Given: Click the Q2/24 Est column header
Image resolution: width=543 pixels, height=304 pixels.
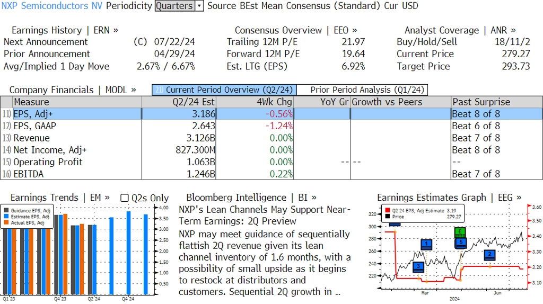Looking at the screenshot, I should pos(179,102).
